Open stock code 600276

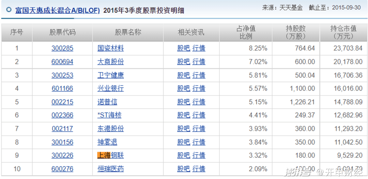(62, 169)
